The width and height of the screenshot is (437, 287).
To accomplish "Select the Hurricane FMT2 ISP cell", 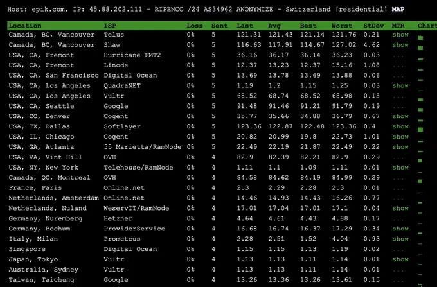I will point(132,55).
